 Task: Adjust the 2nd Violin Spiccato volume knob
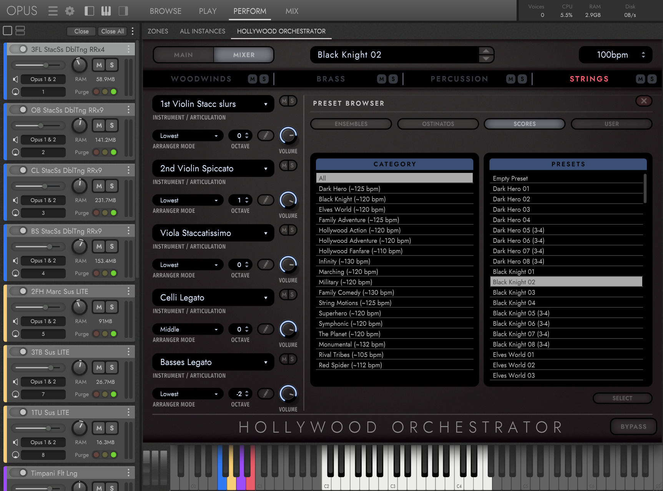(x=288, y=200)
